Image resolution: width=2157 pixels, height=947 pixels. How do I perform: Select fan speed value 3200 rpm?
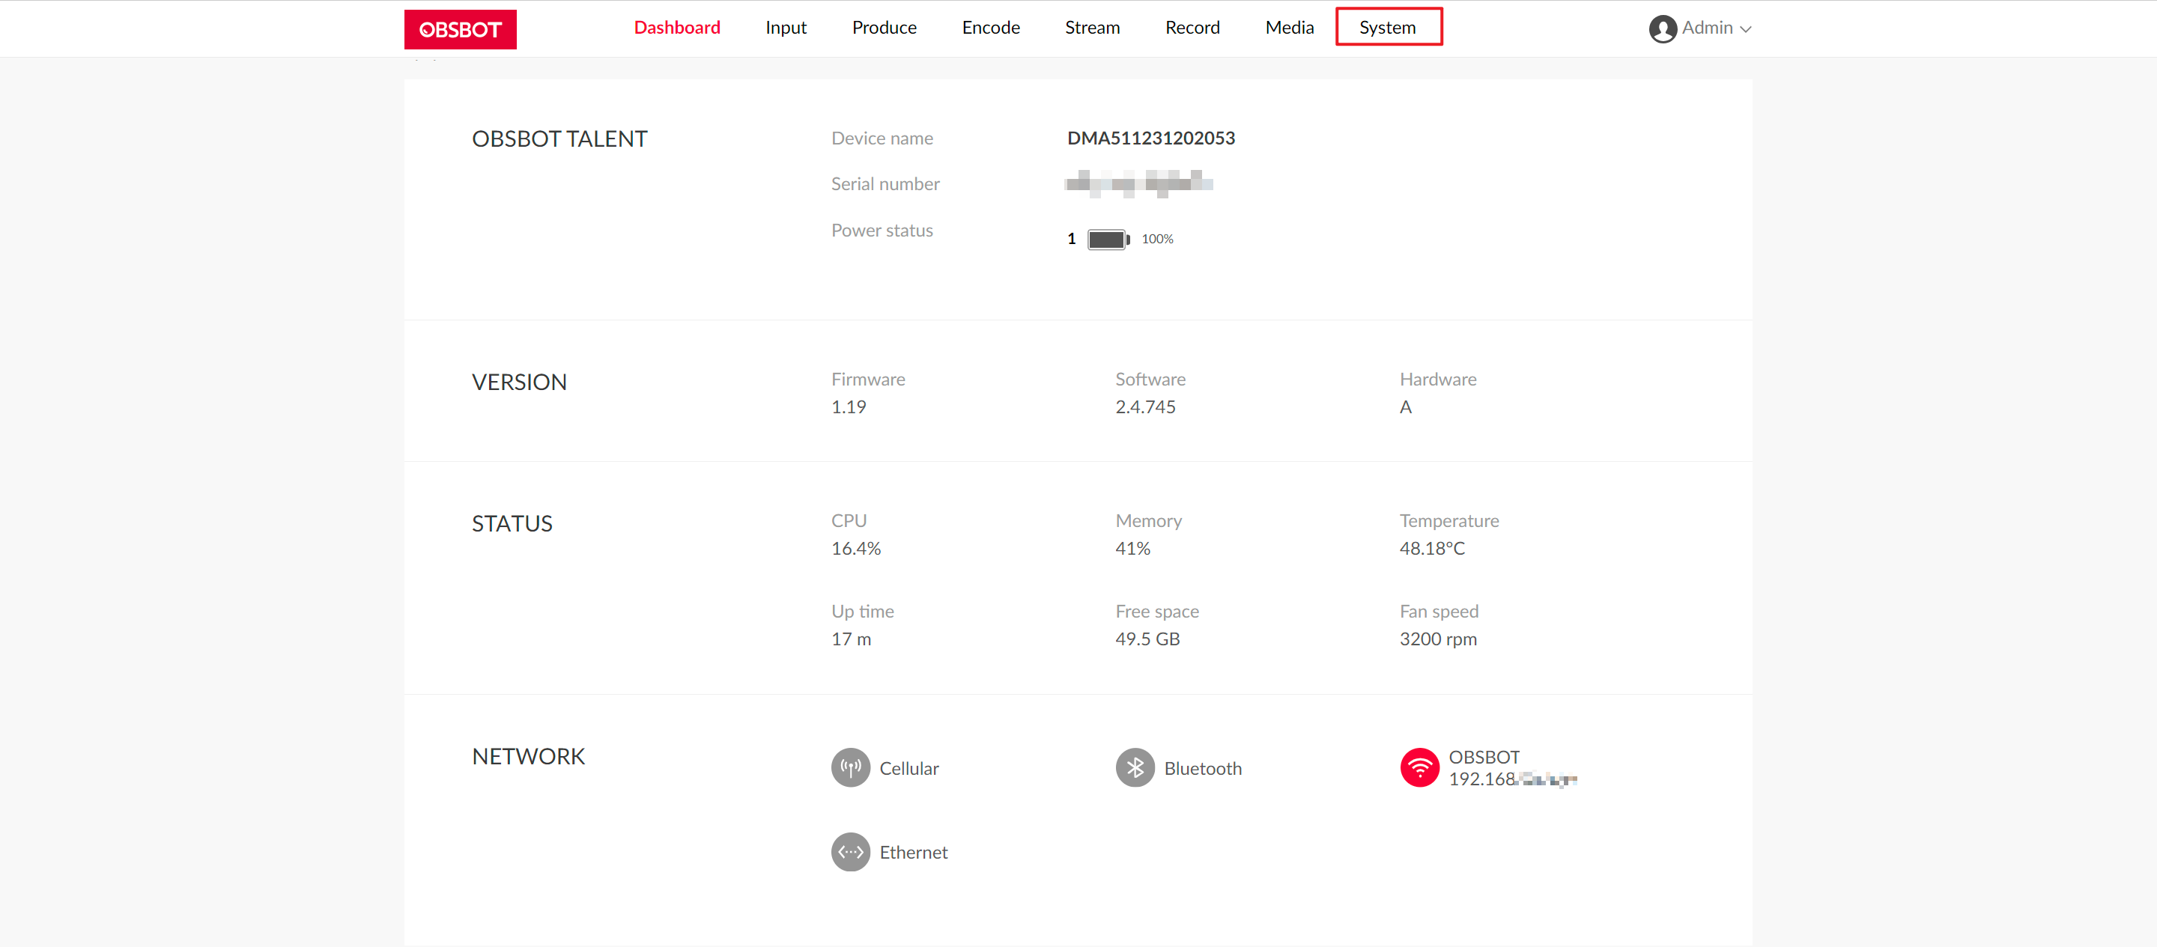(x=1438, y=639)
